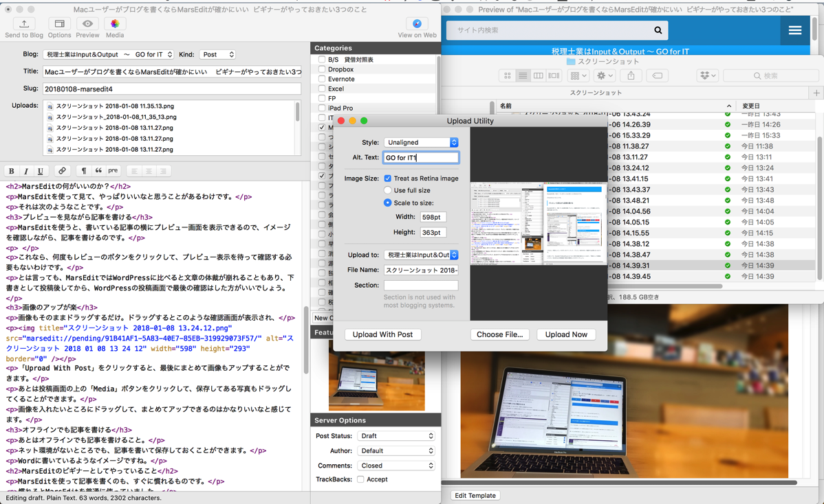Open the Dropbox toolbar dropdown in Finder
Image resolution: width=824 pixels, height=504 pixels.
pyautogui.click(x=707, y=76)
